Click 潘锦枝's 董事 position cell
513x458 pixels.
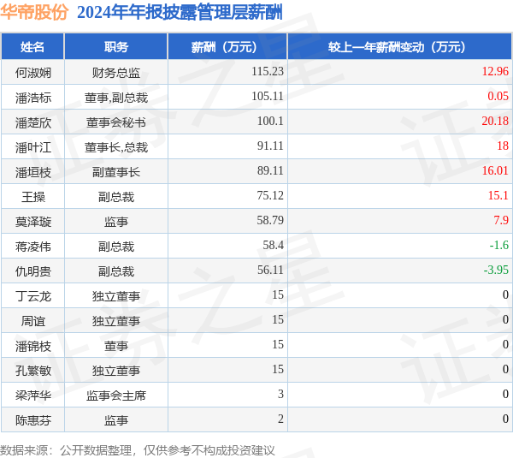tap(116, 346)
